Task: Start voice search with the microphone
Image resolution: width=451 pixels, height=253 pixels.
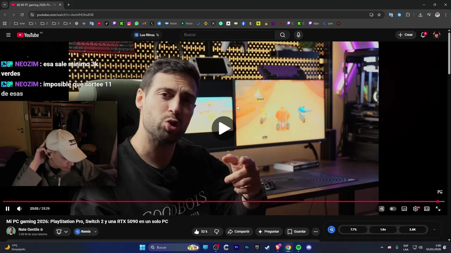Action: click(x=298, y=35)
